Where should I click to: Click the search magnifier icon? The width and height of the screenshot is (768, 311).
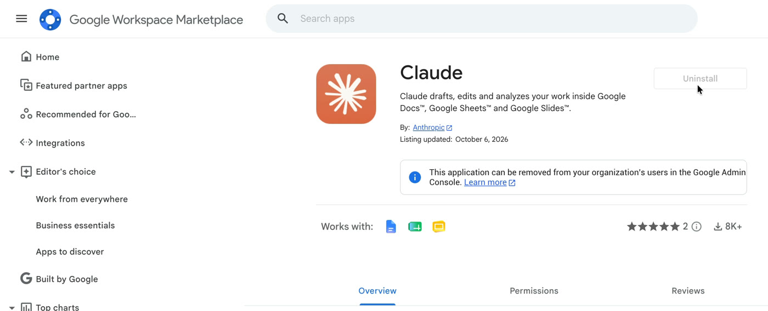(283, 19)
